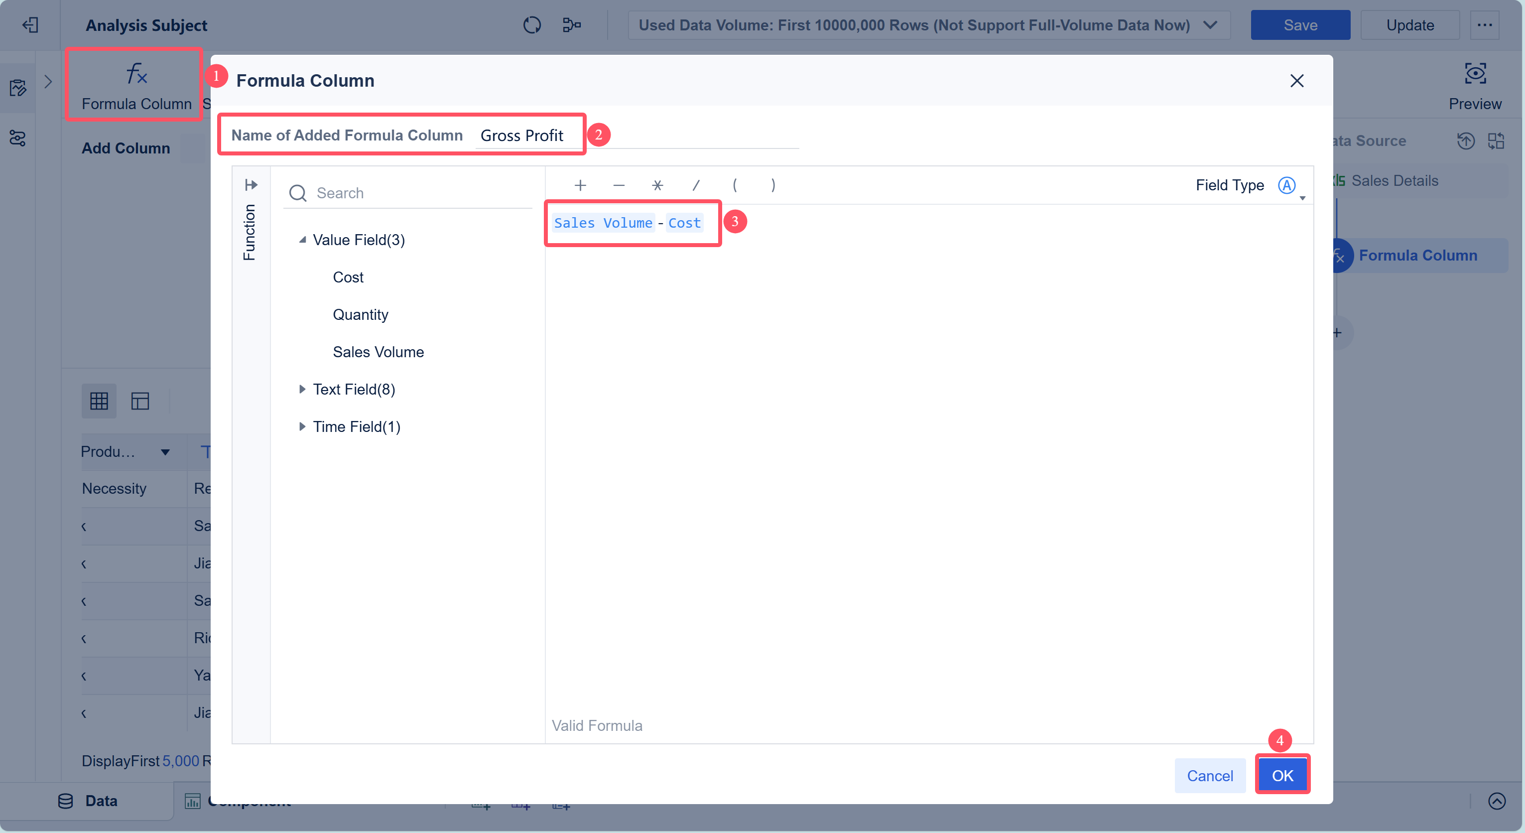Viewport: 1525px width, 833px height.
Task: Insert the left parenthesis
Action: pyautogui.click(x=735, y=185)
